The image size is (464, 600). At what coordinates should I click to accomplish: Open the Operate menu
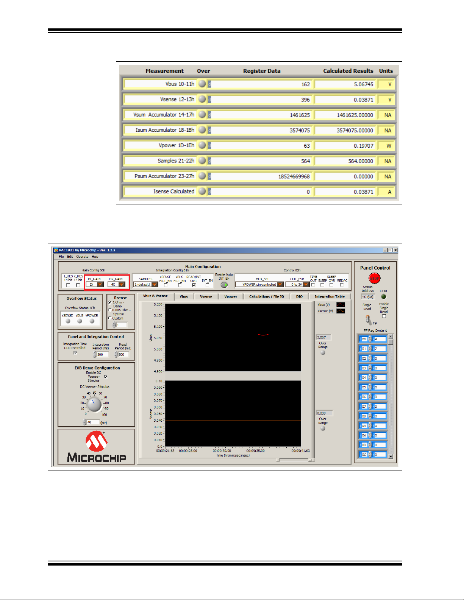click(x=82, y=257)
